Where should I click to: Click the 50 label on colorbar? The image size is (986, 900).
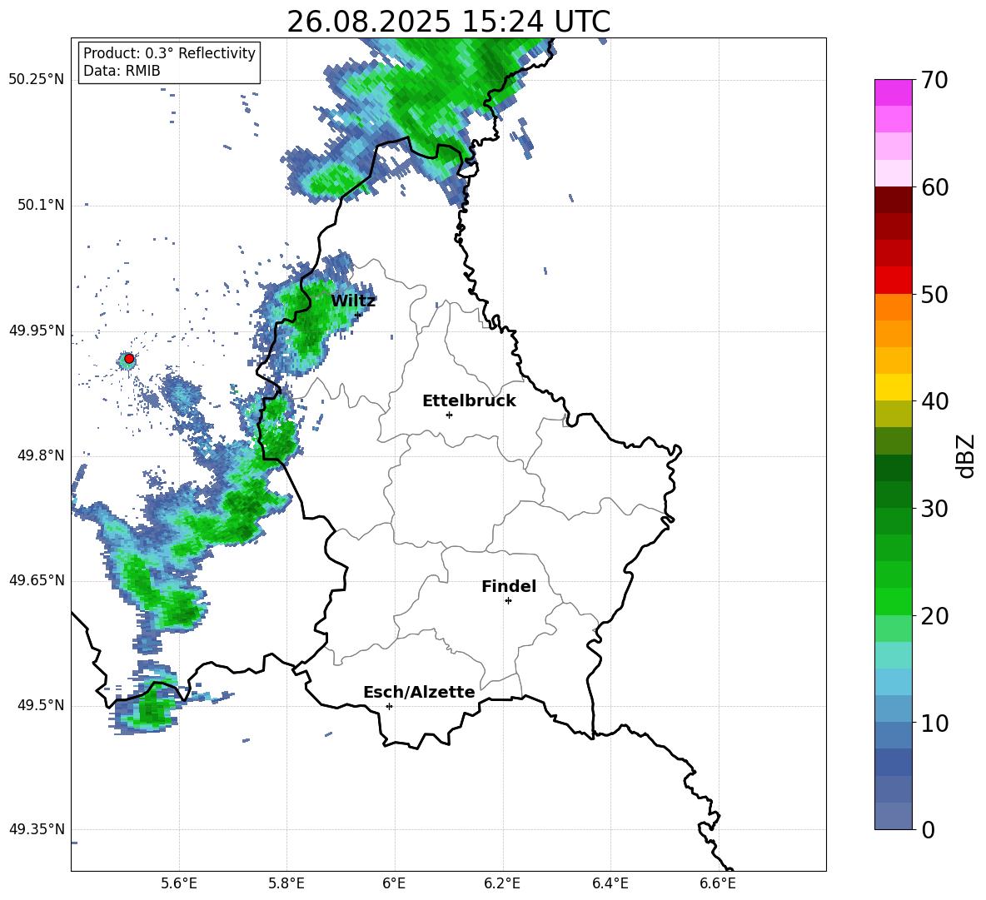(934, 294)
